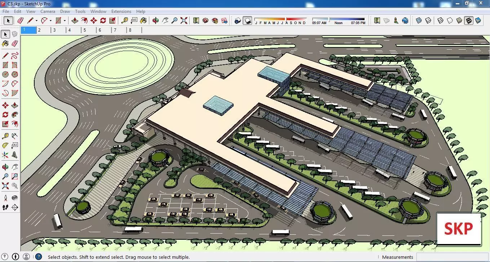Viewport: 490px width, 262px height.
Task: Select the Polygon tool
Action: point(15,74)
